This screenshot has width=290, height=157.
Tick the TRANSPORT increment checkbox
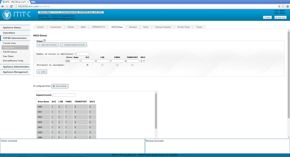click(132, 65)
